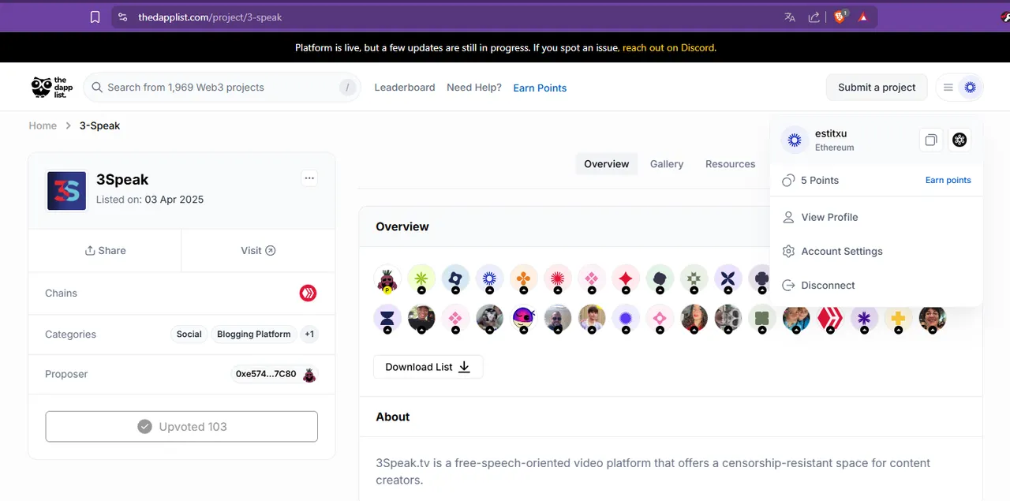
Task: Click proposer address 0xe574...7C80
Action: click(x=266, y=374)
